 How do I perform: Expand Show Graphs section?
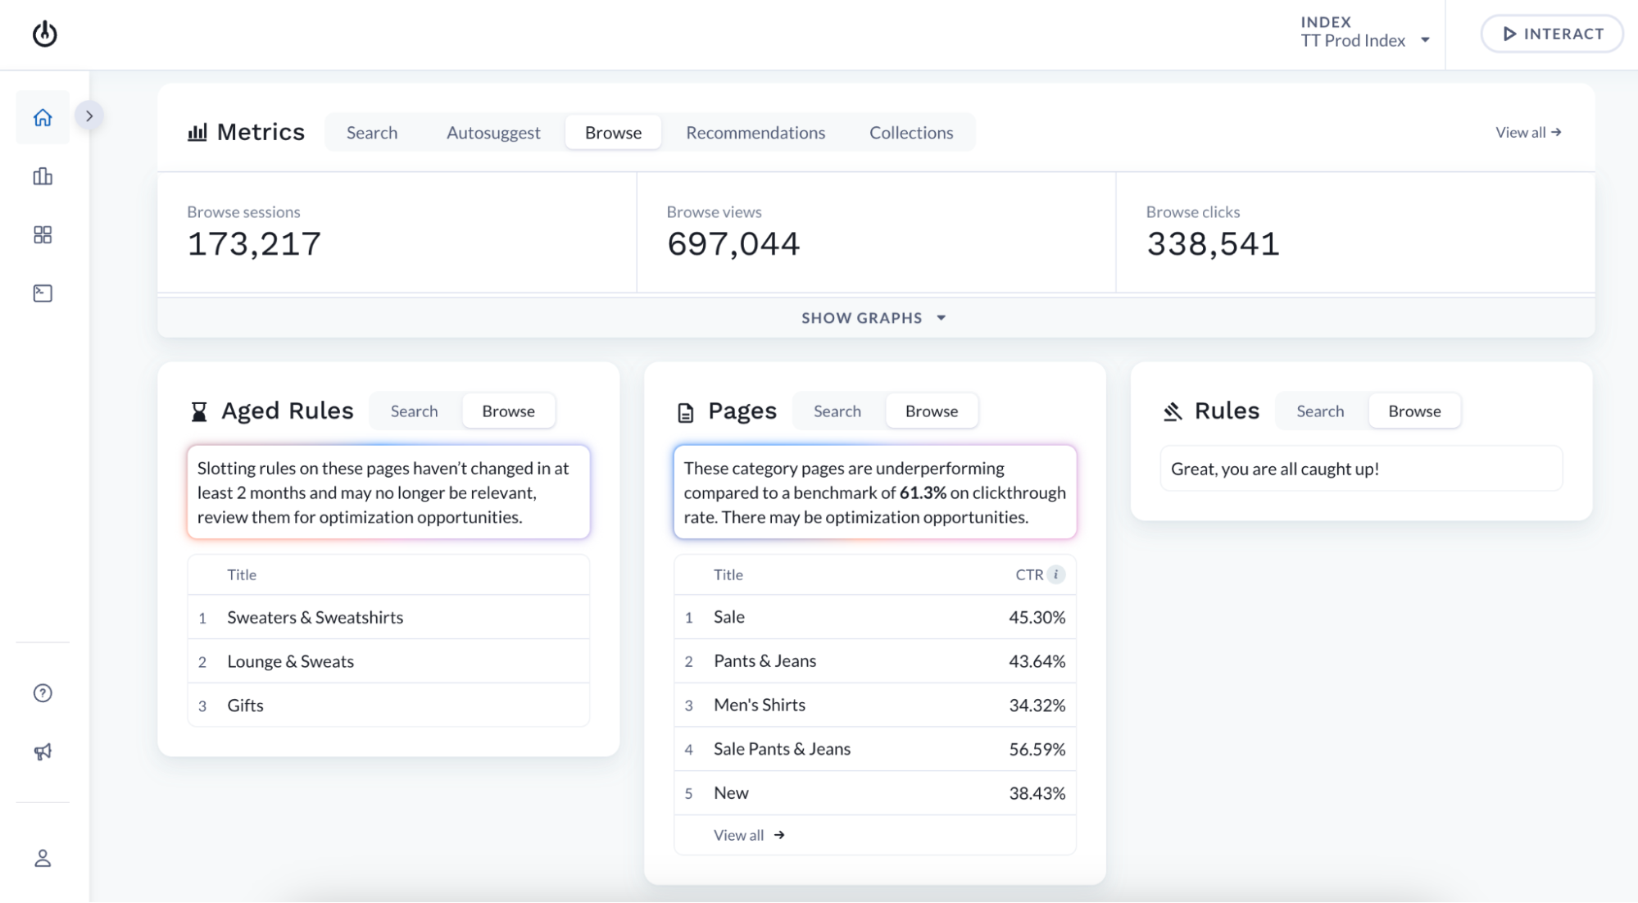pos(875,318)
